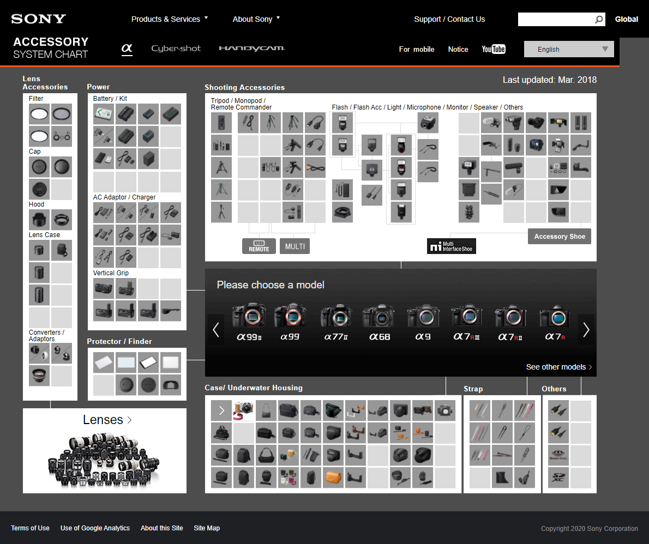This screenshot has height=544, width=649.
Task: Expand the About Sony menu
Action: 256,19
